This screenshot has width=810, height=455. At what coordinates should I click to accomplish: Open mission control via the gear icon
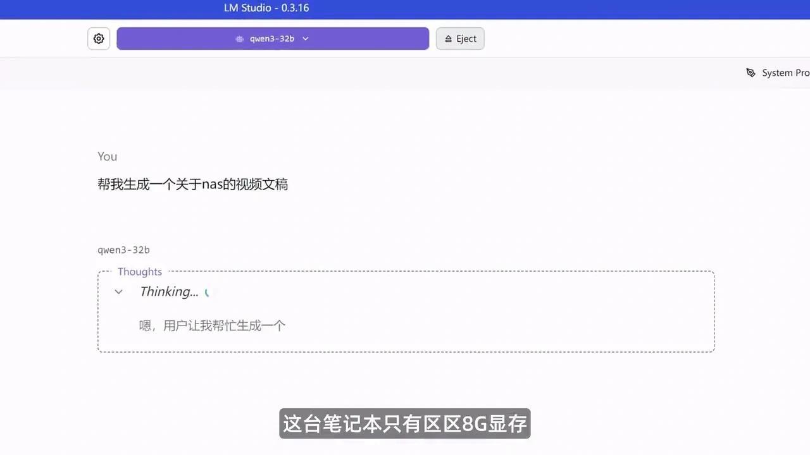point(99,39)
